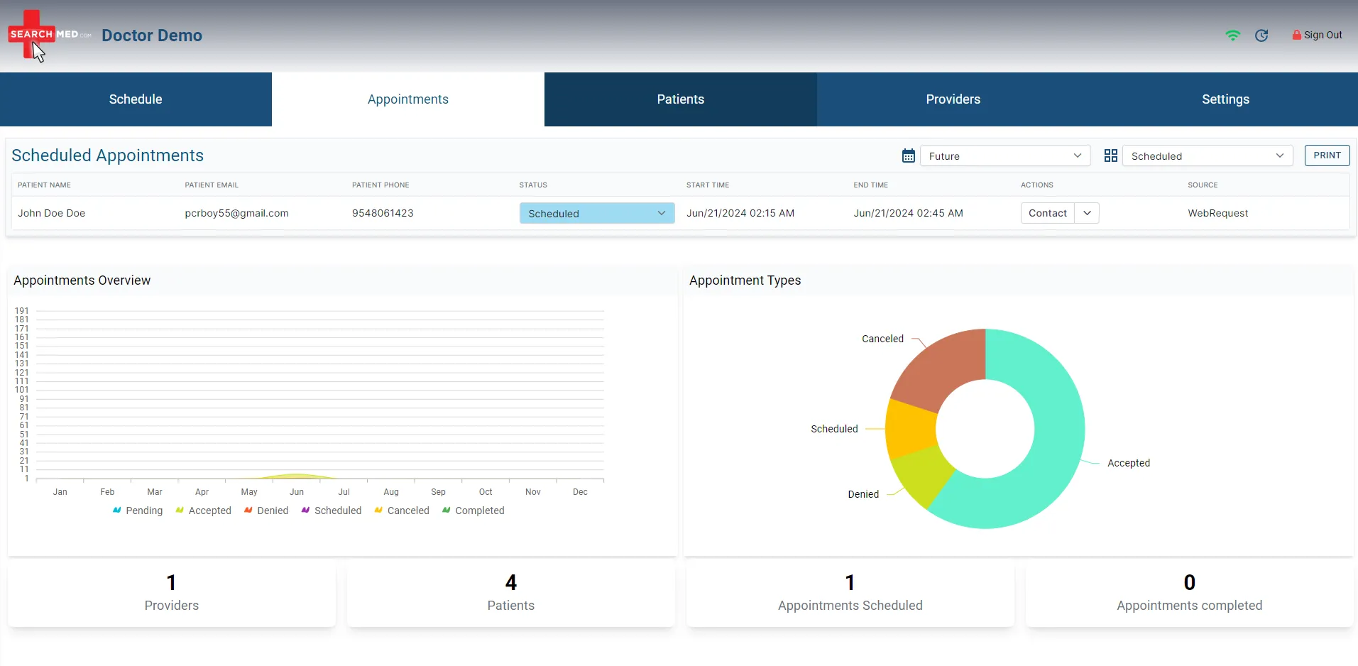Screen dimensions: 1358x666
Task: Click the red lock icon beside Sign Out
Action: (1297, 35)
